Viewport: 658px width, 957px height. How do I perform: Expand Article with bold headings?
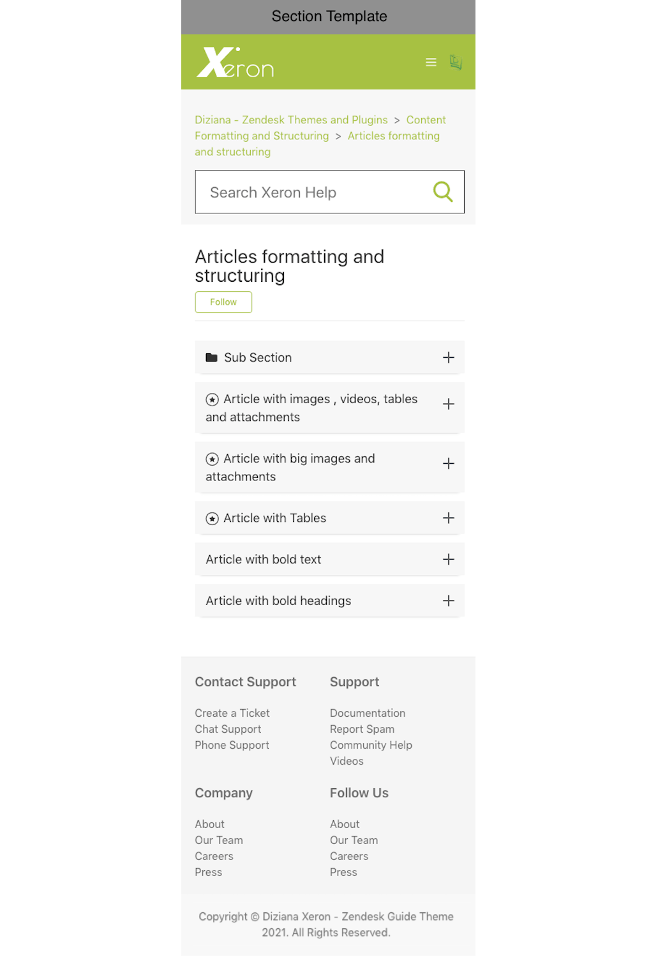tap(449, 601)
